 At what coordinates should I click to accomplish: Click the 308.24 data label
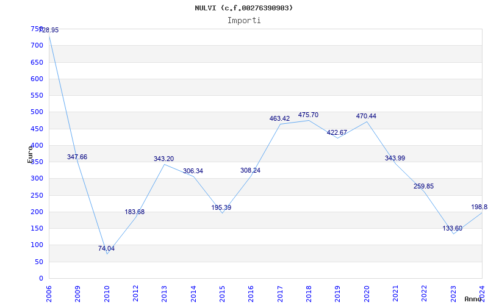pyautogui.click(x=251, y=171)
